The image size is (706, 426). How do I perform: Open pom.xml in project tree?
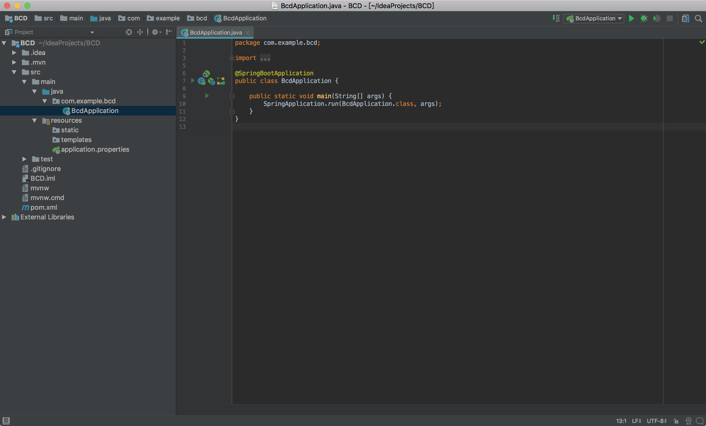click(44, 207)
